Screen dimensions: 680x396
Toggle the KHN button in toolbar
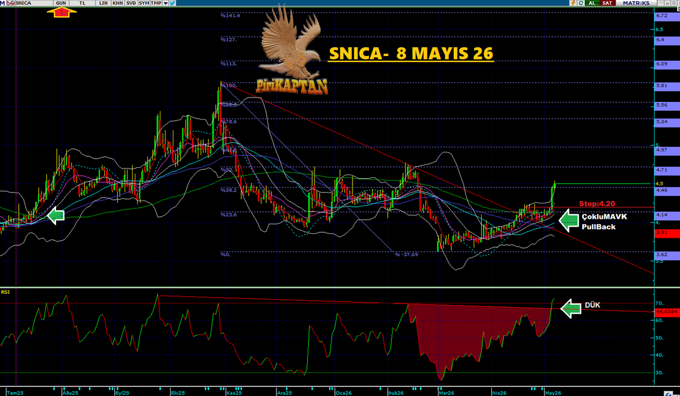(118, 3)
